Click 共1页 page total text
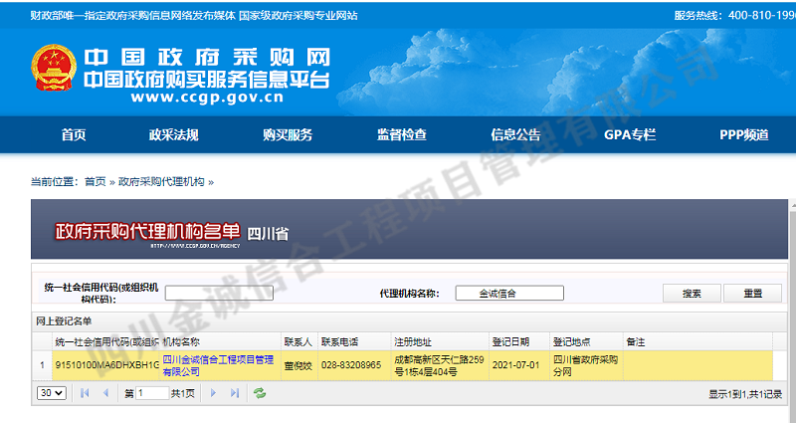Image resolution: width=796 pixels, height=423 pixels. (x=183, y=393)
